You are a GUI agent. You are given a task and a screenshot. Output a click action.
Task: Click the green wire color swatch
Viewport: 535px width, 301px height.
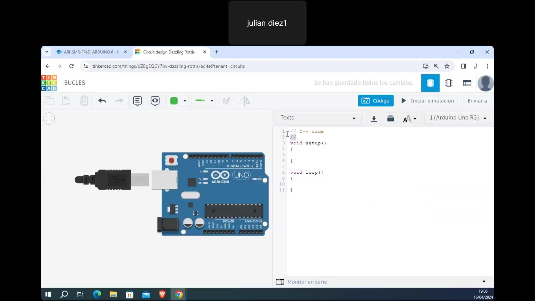[x=174, y=101]
